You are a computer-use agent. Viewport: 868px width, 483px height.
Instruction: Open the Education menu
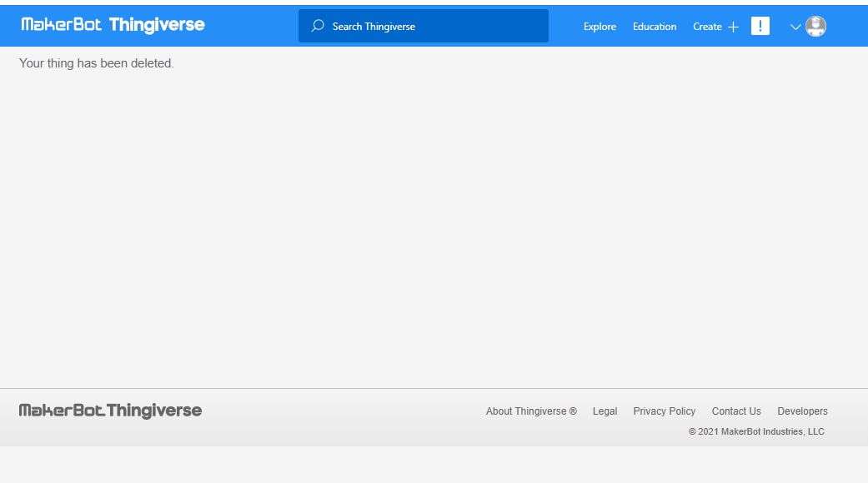click(x=655, y=27)
